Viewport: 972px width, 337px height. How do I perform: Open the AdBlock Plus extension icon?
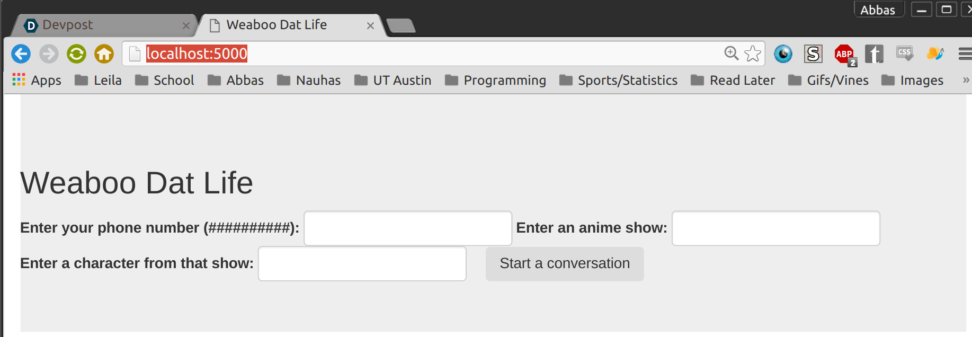[844, 54]
